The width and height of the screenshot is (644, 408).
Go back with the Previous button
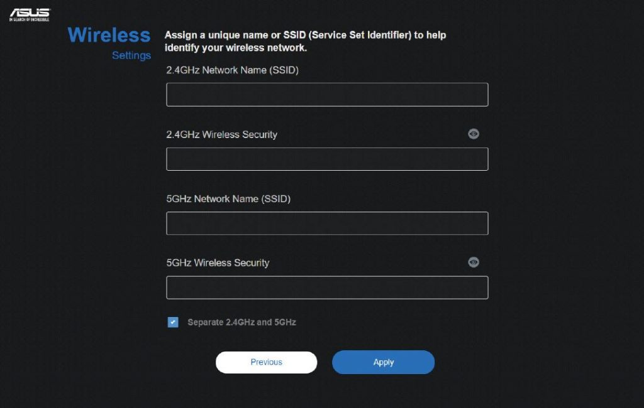click(x=266, y=362)
